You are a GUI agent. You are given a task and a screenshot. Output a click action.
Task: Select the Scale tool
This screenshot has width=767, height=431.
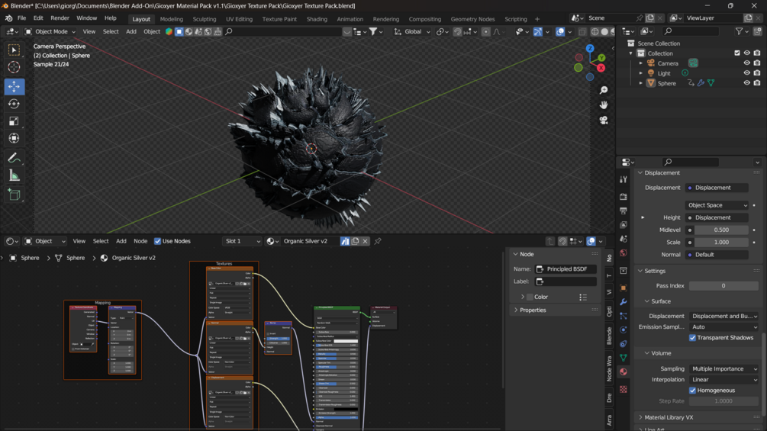coord(14,121)
